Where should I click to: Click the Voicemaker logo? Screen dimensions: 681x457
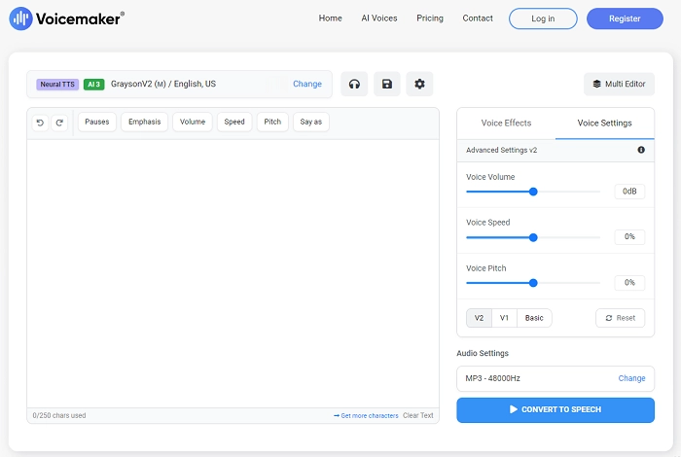[x=67, y=18]
